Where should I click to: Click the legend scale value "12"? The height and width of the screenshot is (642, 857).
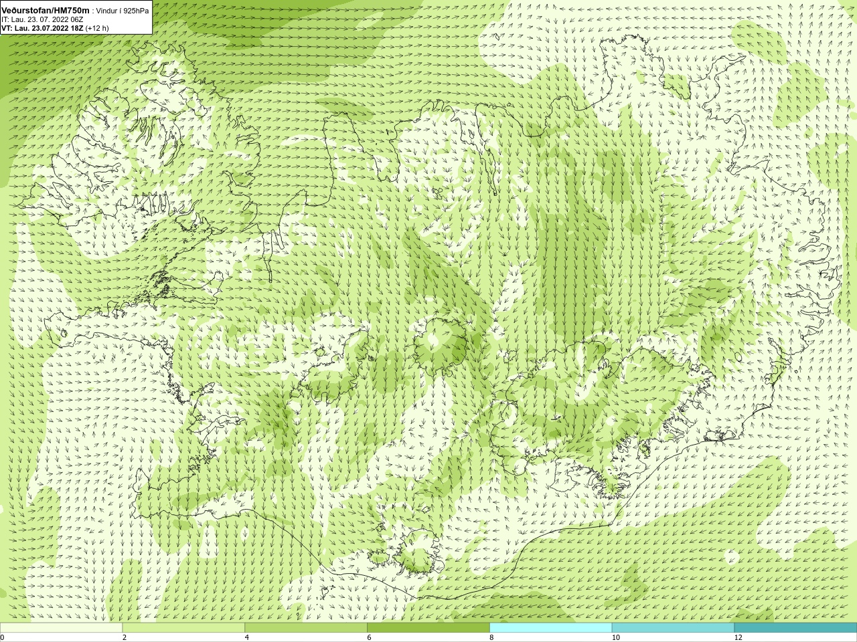(x=738, y=637)
